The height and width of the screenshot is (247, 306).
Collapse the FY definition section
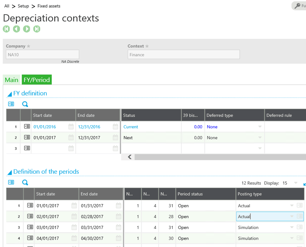(10, 94)
